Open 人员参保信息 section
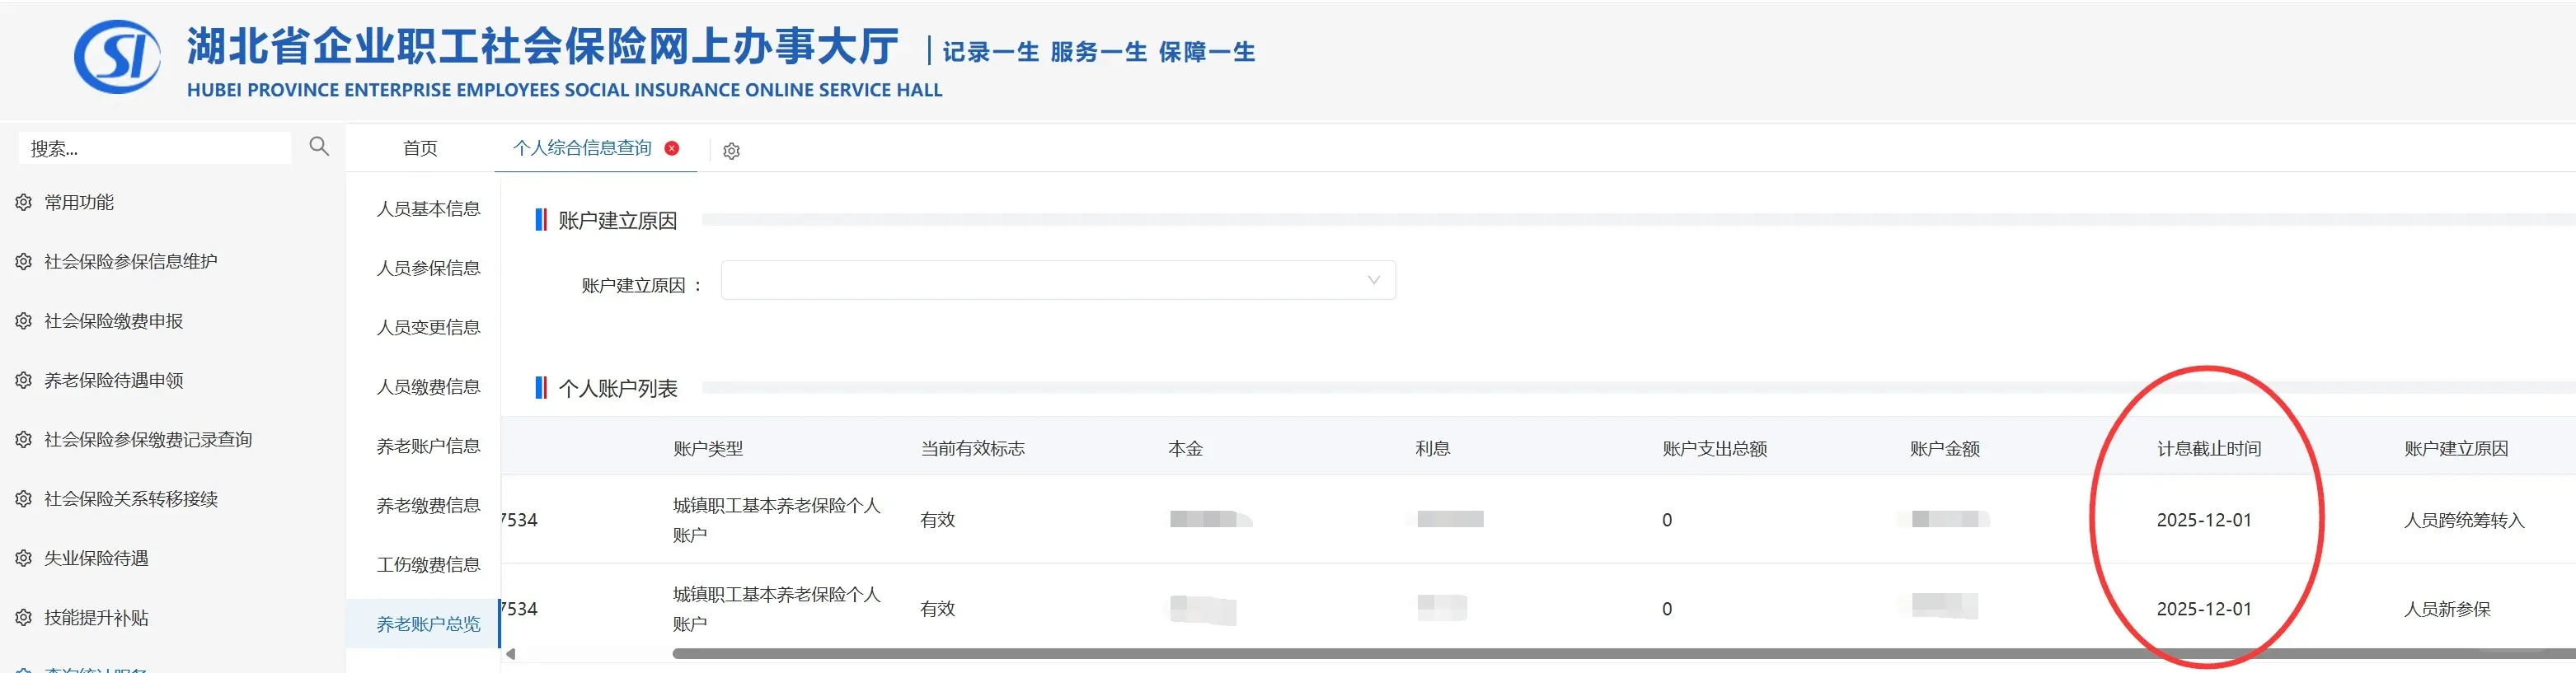This screenshot has width=2576, height=673. pos(428,268)
